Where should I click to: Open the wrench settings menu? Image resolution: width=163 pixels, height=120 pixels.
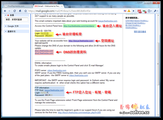pyautogui.click(x=156, y=11)
